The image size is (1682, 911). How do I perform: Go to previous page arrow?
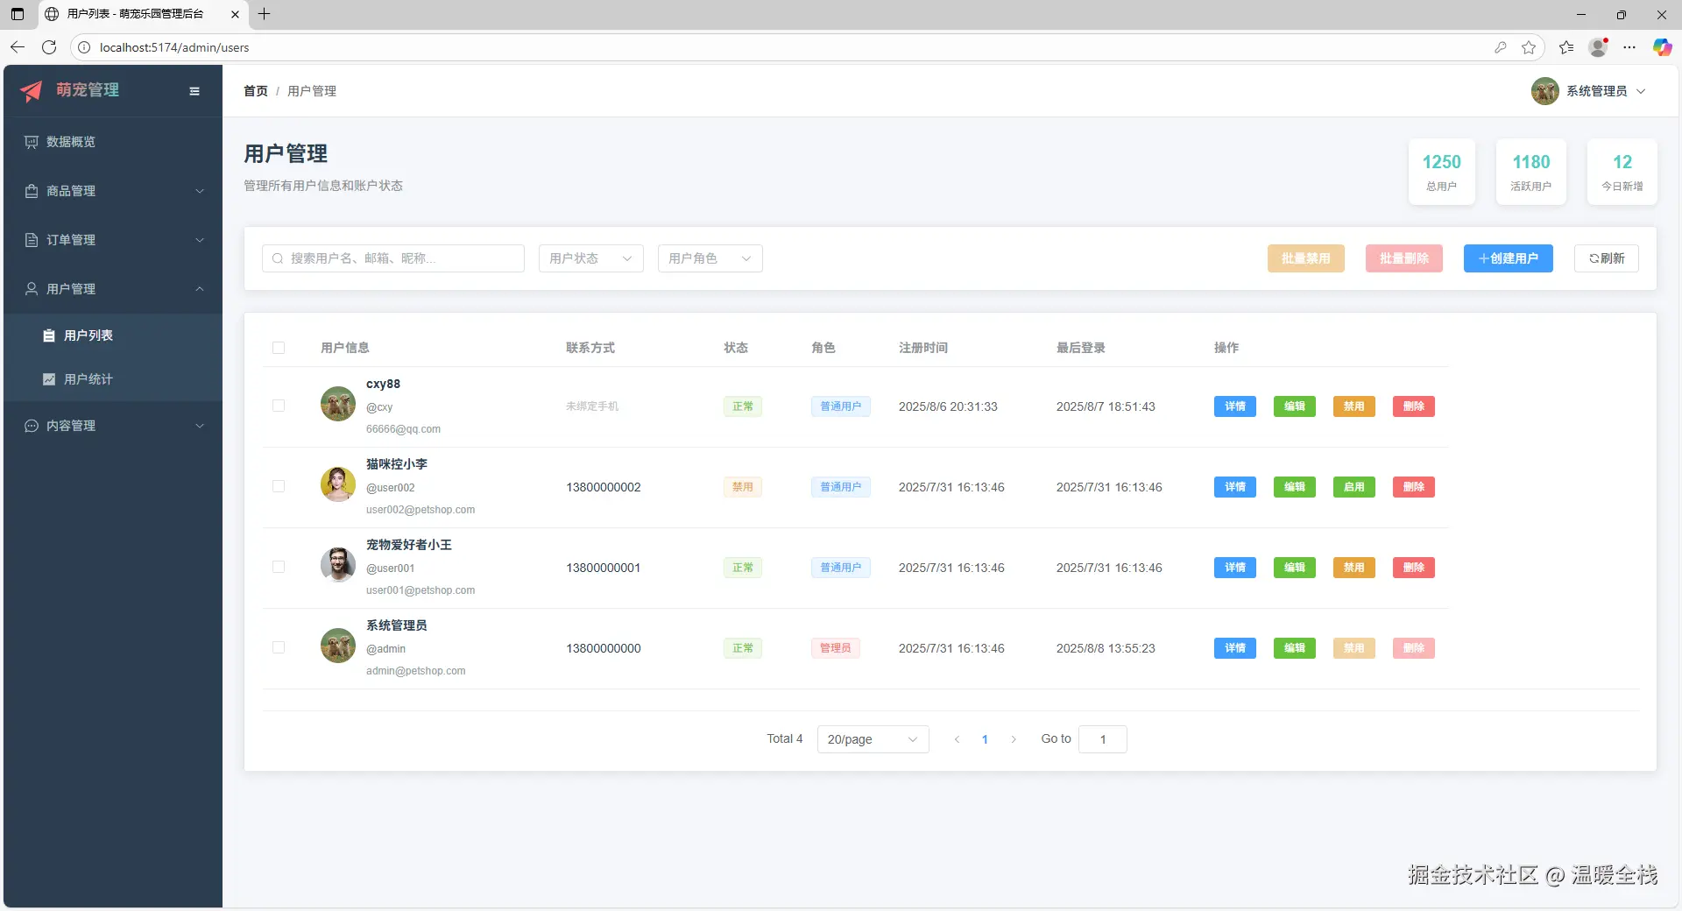coord(957,739)
